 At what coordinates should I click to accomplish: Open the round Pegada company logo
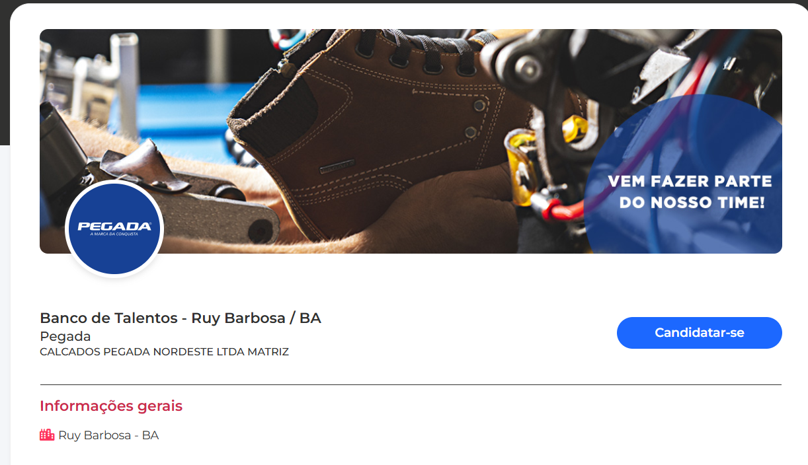(114, 229)
